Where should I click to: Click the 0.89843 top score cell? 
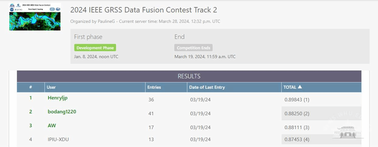(x=297, y=100)
